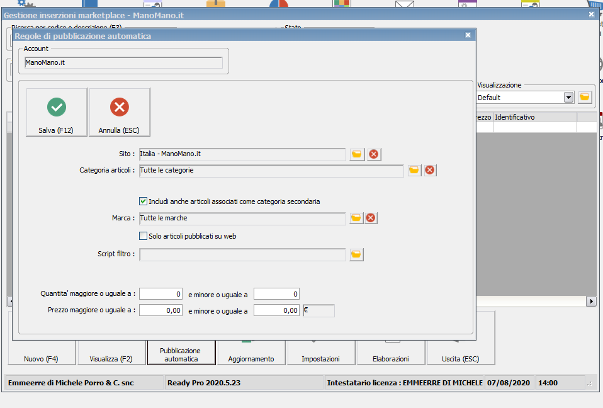
Task: Open Elaborazioni in marketplace window
Action: click(391, 353)
